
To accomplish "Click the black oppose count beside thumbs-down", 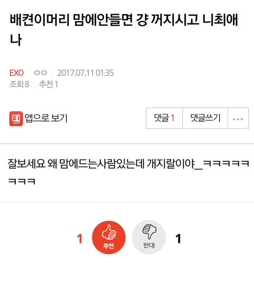I will (x=178, y=239).
